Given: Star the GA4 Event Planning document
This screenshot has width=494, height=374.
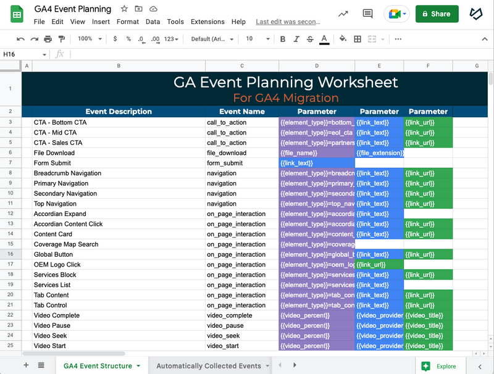Looking at the screenshot, I should [x=124, y=9].
